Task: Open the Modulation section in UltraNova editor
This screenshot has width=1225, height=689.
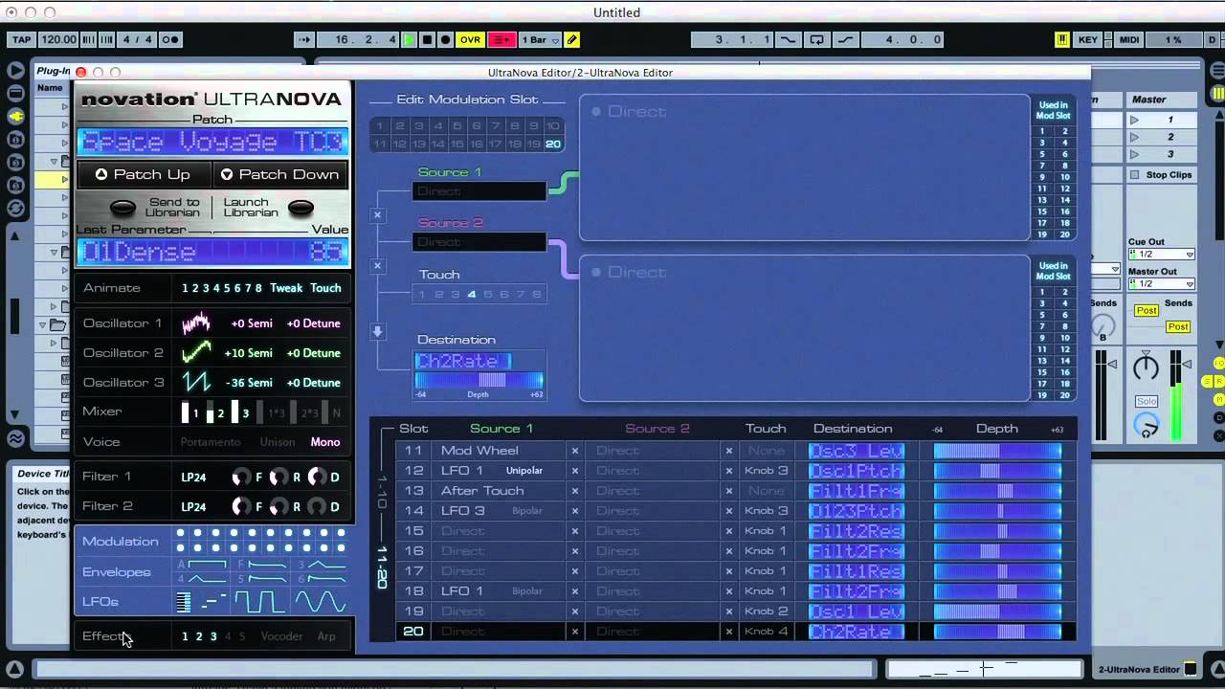Action: pos(121,541)
